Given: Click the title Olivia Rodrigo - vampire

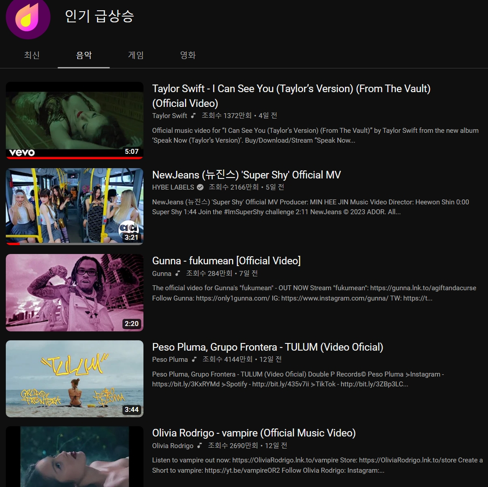Looking at the screenshot, I should click(254, 433).
